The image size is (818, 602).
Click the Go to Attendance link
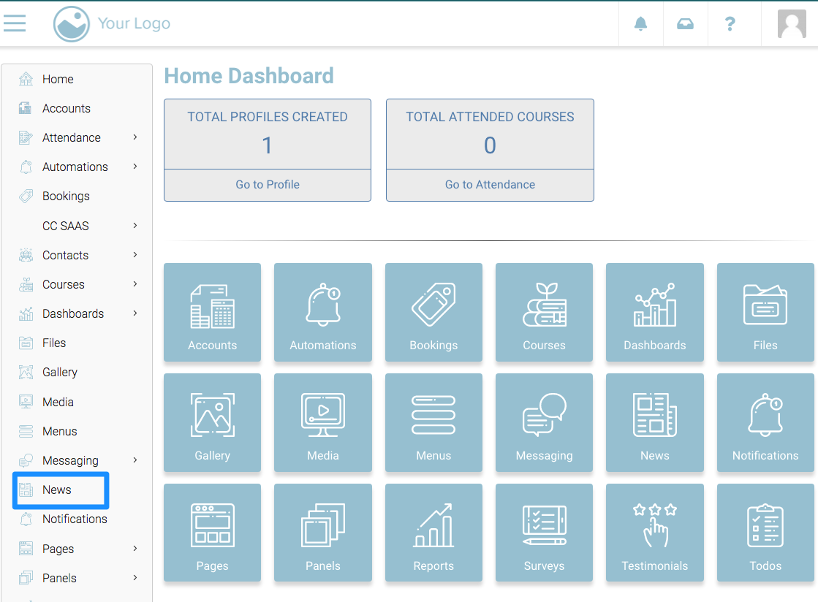[x=490, y=185]
